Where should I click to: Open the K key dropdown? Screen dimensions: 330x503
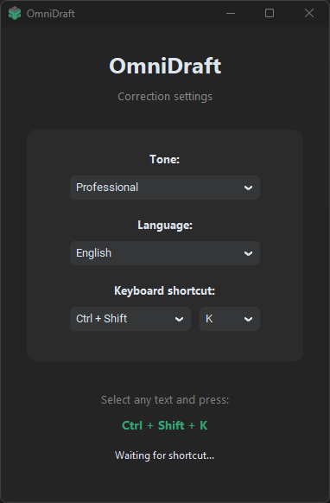pyautogui.click(x=230, y=319)
